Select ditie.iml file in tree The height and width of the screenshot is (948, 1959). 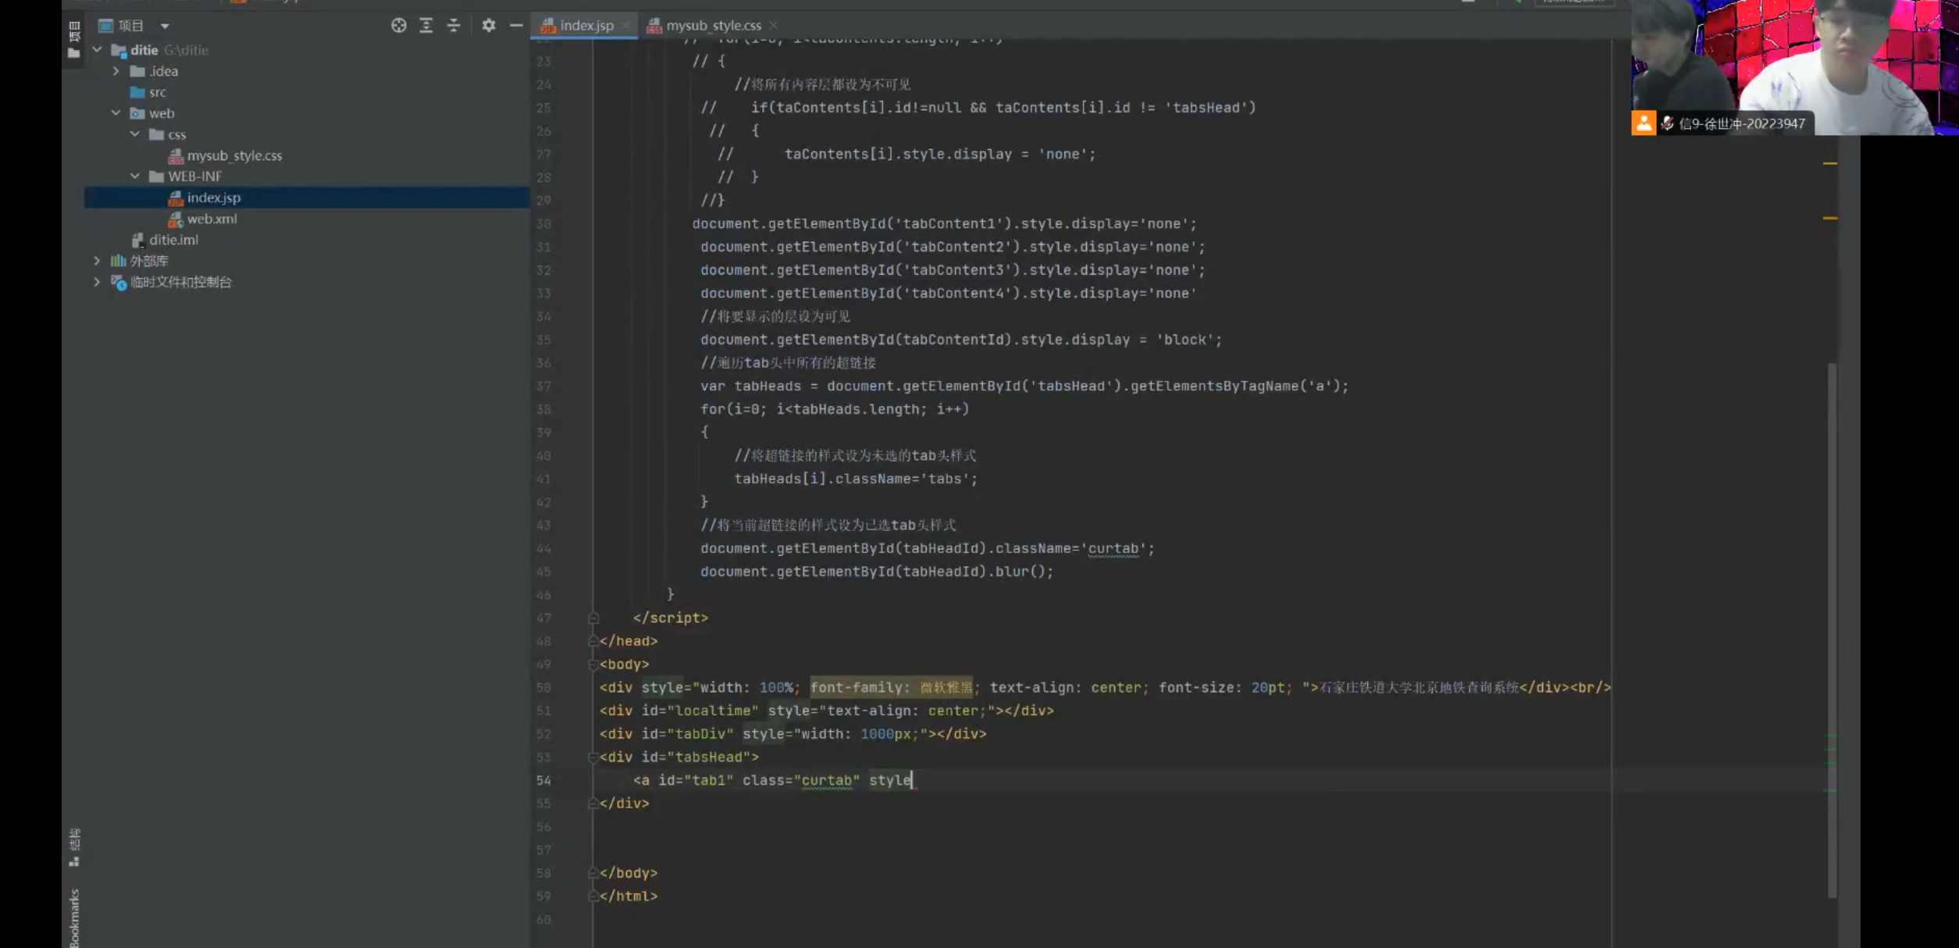pyautogui.click(x=173, y=240)
